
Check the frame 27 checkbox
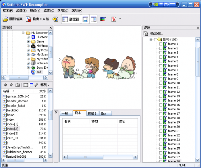161,157
